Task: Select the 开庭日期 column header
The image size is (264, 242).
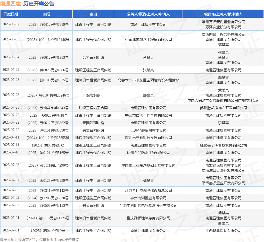Action: [x=11, y=14]
